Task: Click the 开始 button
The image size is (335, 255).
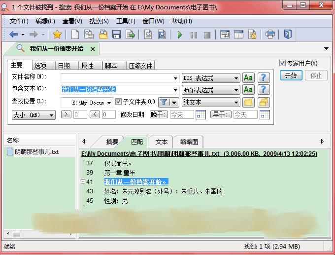Action: coord(291,75)
